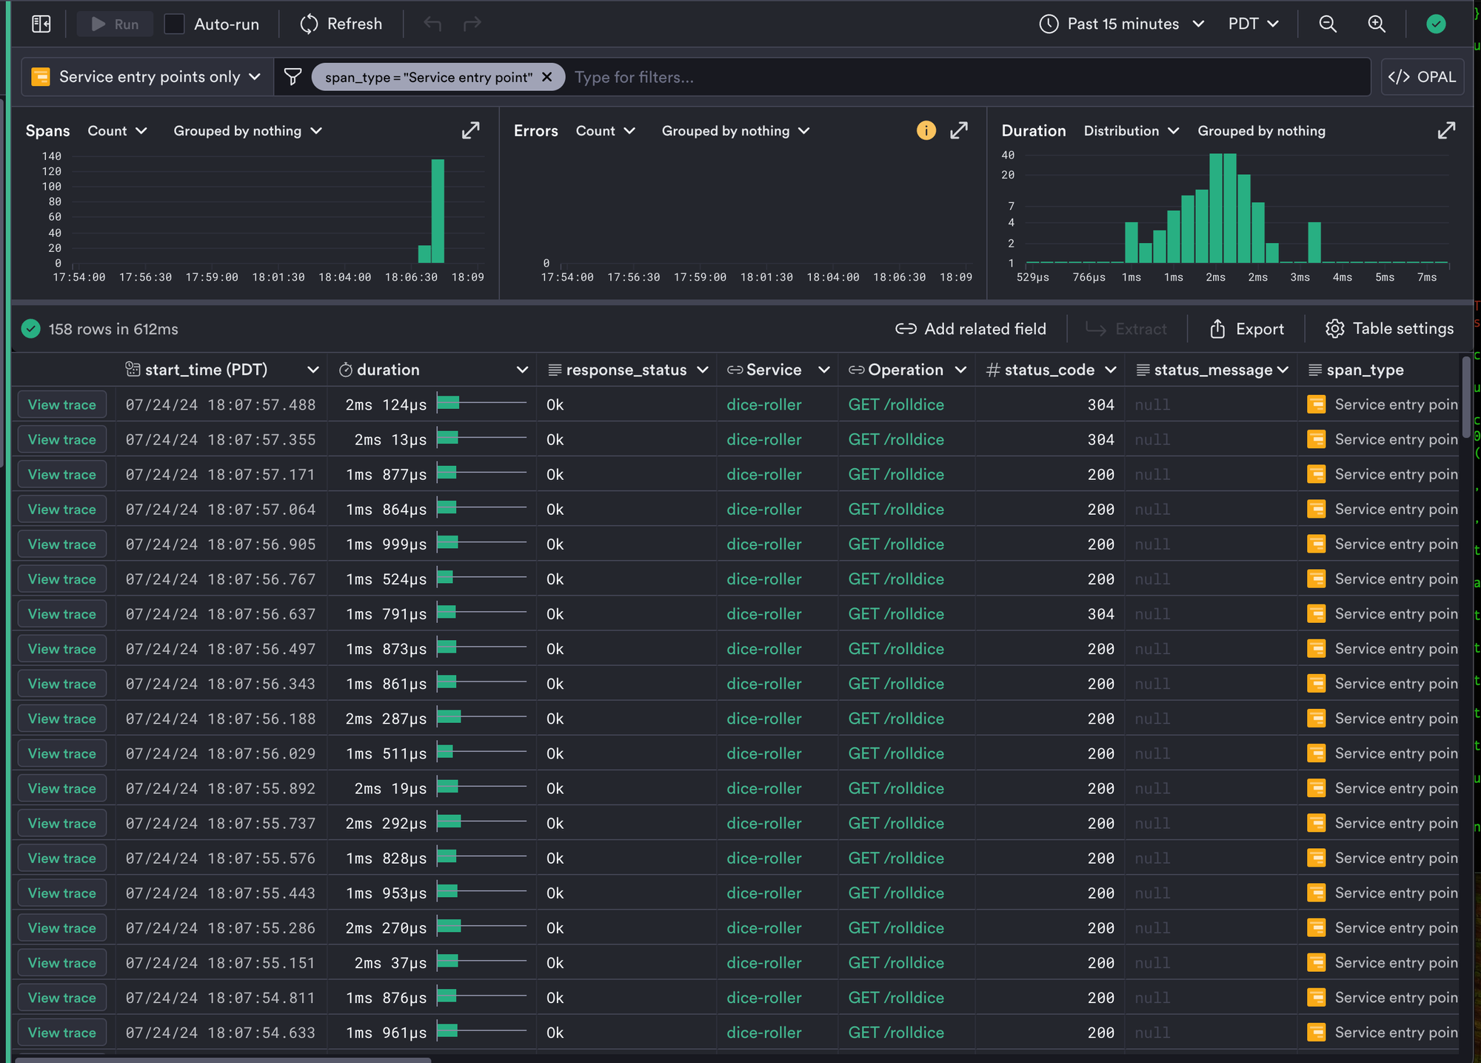
Task: Click the start_time column calendar icon
Action: (133, 370)
